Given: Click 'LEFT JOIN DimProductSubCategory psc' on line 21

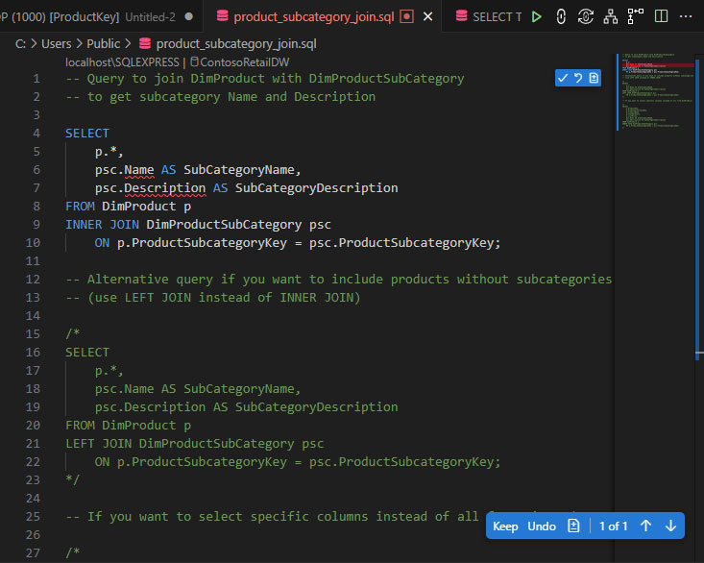Looking at the screenshot, I should pyautogui.click(x=194, y=444).
